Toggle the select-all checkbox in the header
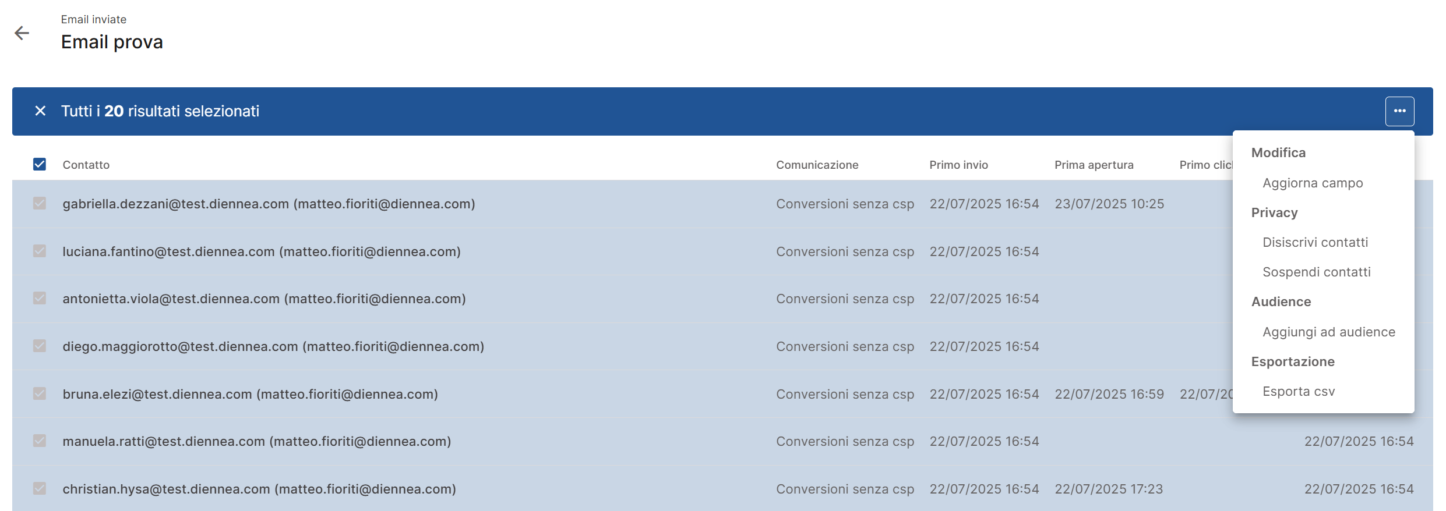1446x511 pixels. coord(40,164)
